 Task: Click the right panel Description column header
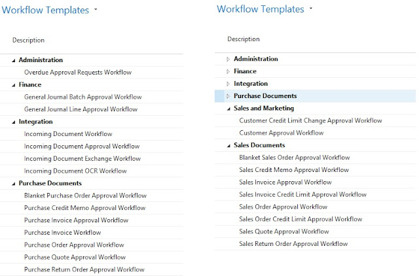[243, 39]
